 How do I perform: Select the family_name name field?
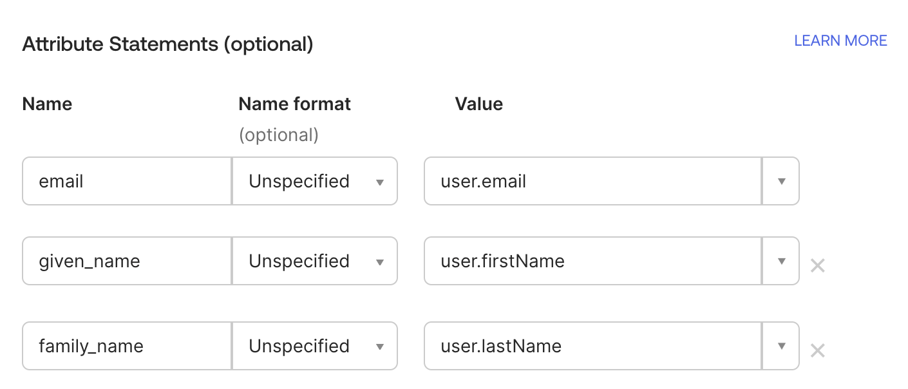pyautogui.click(x=126, y=346)
